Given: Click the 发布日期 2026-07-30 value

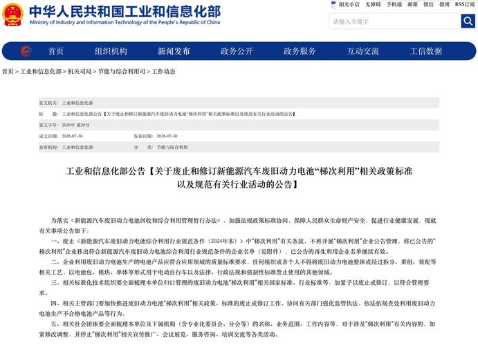Looking at the screenshot, I should pyautogui.click(x=167, y=136).
